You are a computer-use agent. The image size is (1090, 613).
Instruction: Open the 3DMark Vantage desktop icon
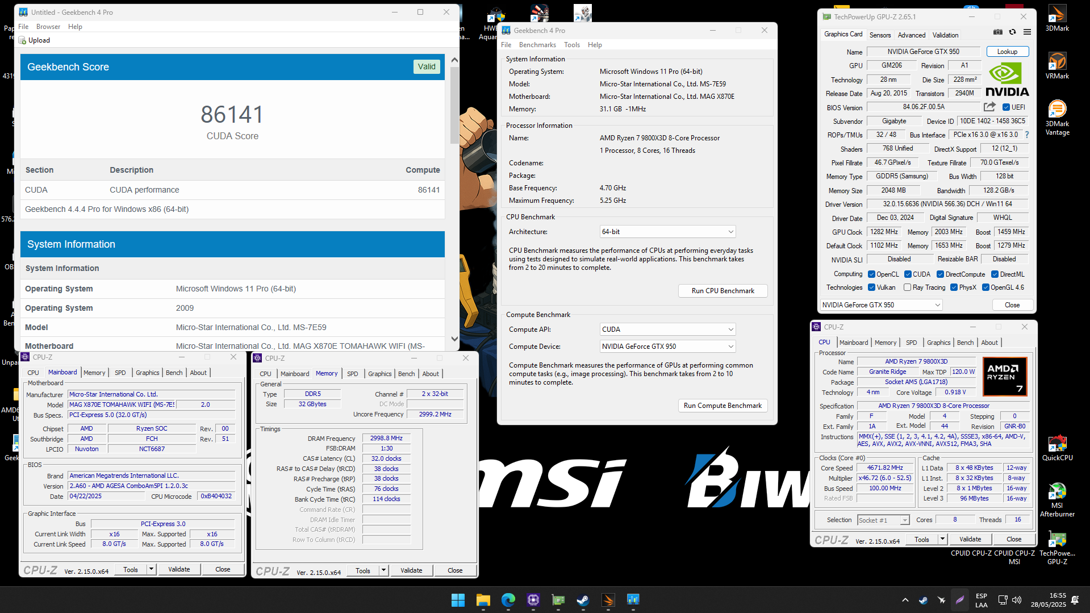click(1057, 118)
